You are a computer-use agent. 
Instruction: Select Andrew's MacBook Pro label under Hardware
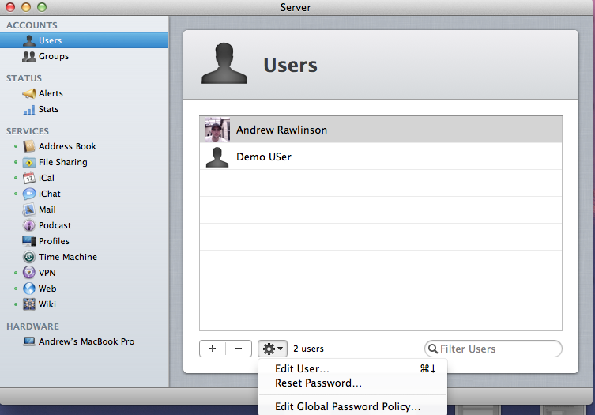pos(86,341)
